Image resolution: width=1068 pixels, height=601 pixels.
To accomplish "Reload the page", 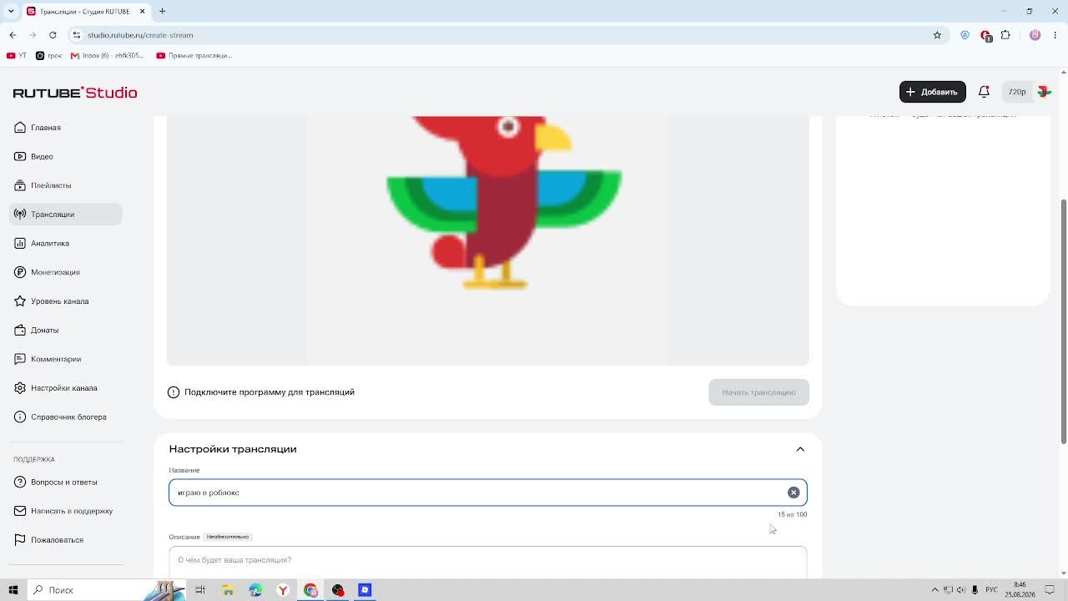I will [x=53, y=35].
